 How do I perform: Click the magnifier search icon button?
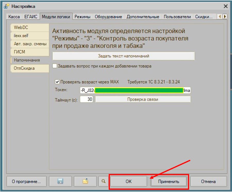tap(104, 181)
